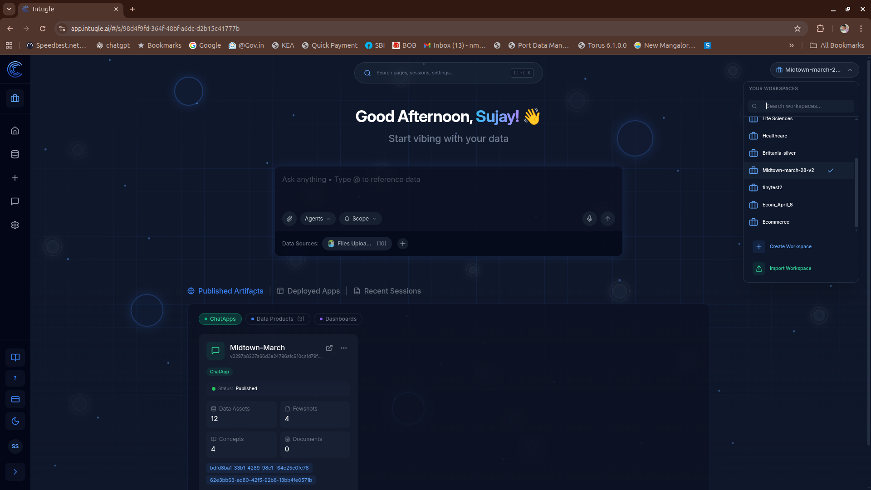Select the Dashboards filter chip
The width and height of the screenshot is (871, 490).
338,319
